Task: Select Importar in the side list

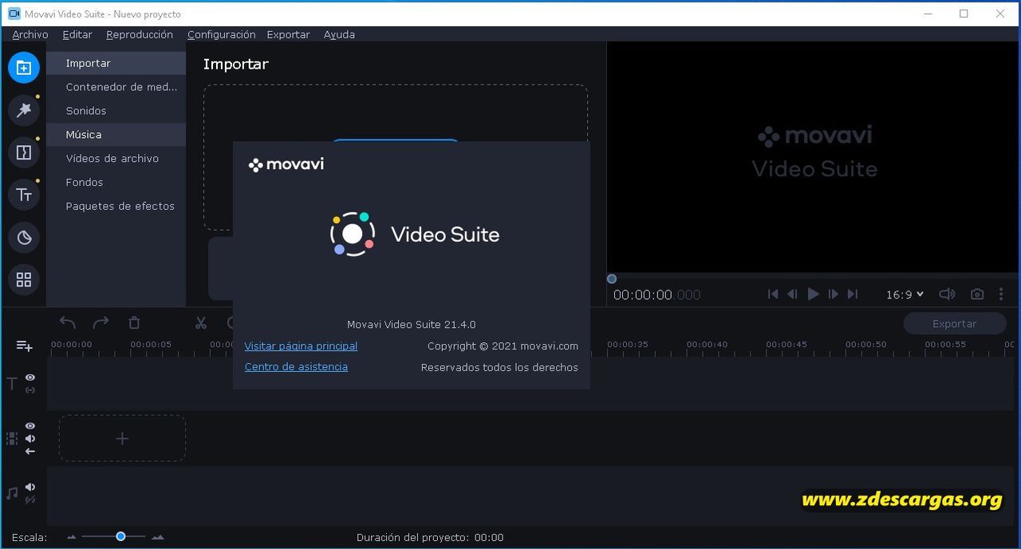Action: pyautogui.click(x=116, y=63)
